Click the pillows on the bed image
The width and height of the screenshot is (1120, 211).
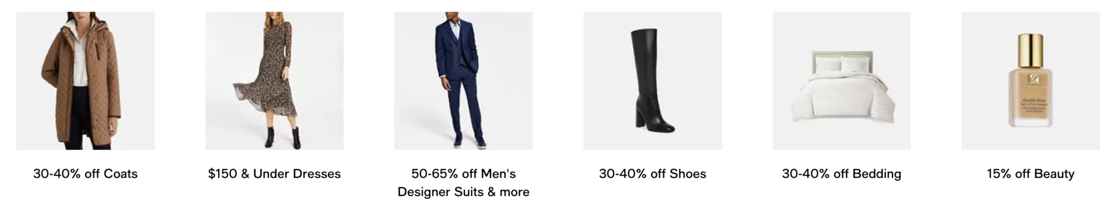point(841,64)
